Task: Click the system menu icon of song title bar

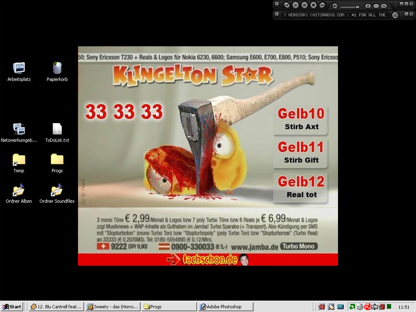Action: click(277, 14)
